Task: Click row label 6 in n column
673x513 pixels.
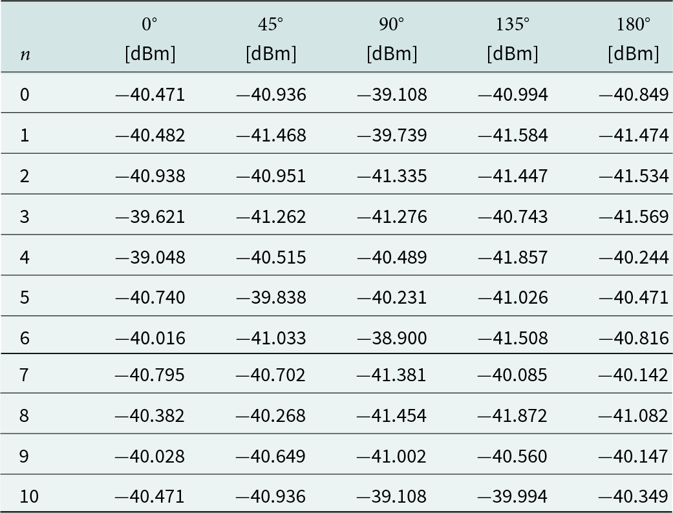Action: pos(25,338)
